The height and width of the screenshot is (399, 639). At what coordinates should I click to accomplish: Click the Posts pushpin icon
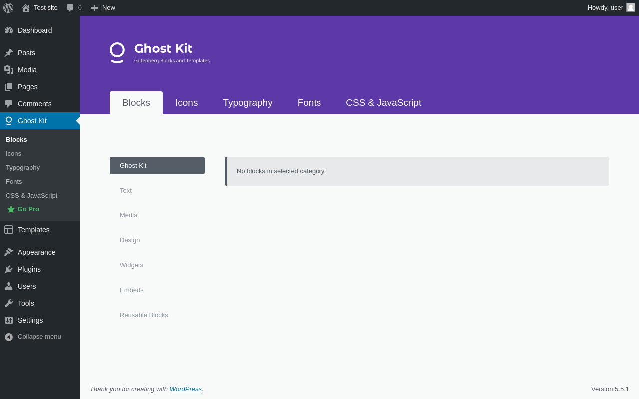click(9, 53)
